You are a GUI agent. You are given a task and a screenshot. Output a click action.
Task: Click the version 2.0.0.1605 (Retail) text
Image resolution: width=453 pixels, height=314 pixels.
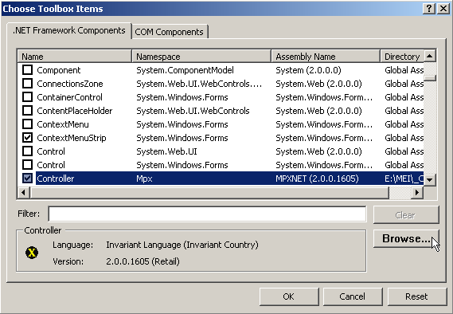click(x=143, y=261)
